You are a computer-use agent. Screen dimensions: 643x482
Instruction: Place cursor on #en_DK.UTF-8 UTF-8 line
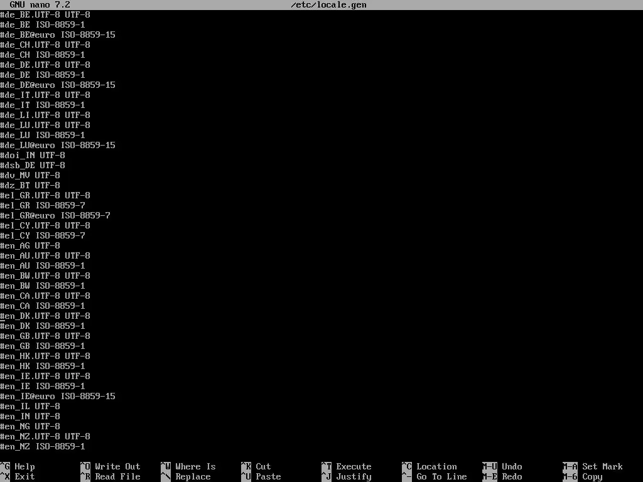click(x=45, y=316)
